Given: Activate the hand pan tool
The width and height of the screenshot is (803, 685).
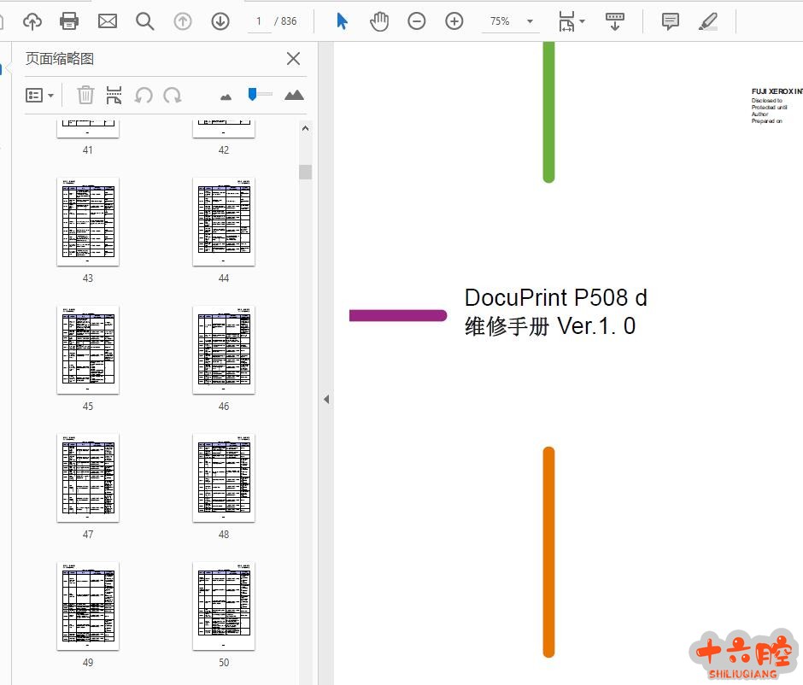Looking at the screenshot, I should point(379,21).
